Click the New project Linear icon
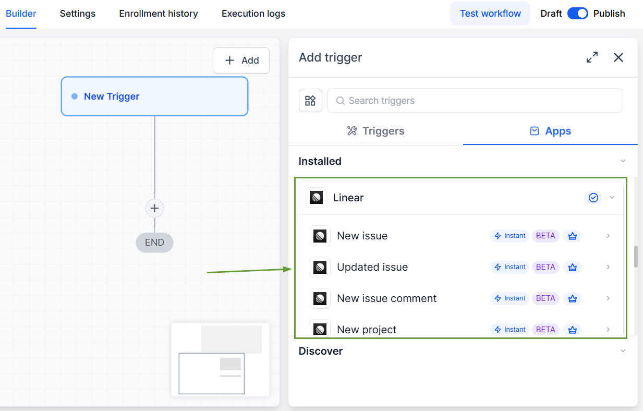The height and width of the screenshot is (411, 643). [320, 329]
